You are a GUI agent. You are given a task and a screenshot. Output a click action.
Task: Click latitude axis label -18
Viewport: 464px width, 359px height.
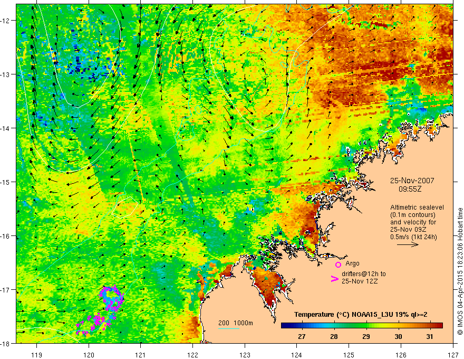(5, 343)
